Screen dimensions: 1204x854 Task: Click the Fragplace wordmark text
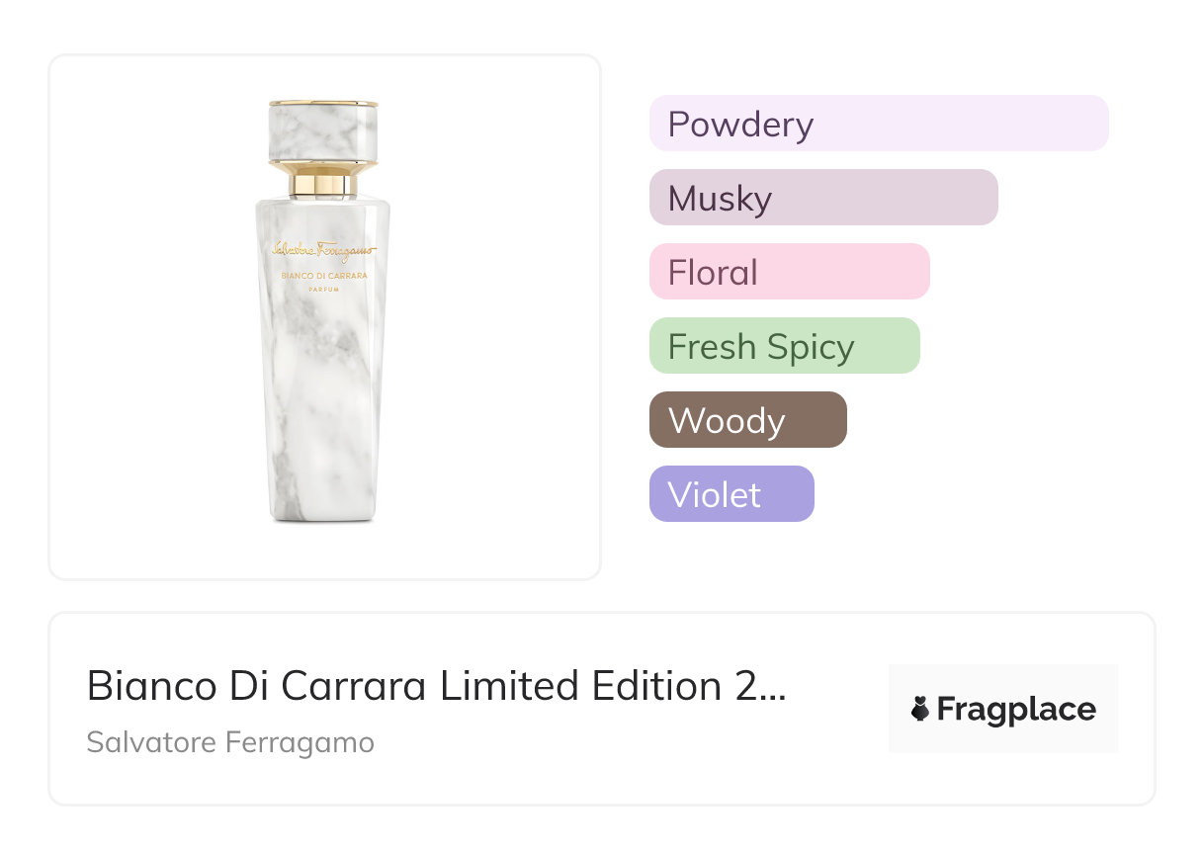[1016, 709]
